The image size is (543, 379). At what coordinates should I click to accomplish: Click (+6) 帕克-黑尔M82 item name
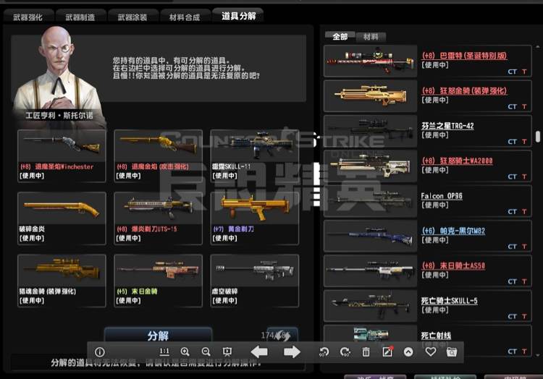[x=453, y=231]
